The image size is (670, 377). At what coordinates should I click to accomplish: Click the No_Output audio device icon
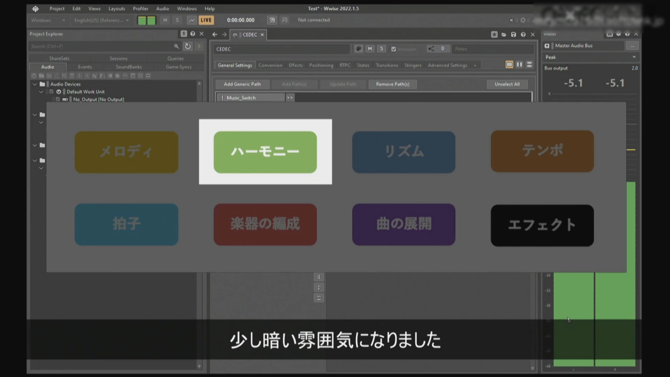(x=65, y=99)
